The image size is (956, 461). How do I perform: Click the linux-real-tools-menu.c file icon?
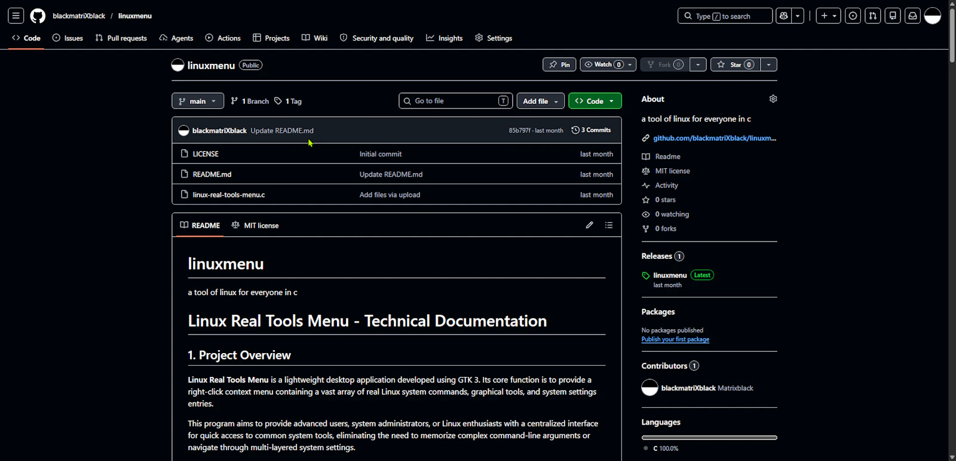185,194
